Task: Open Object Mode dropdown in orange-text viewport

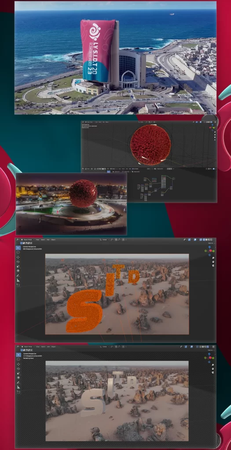Action: coord(28,240)
